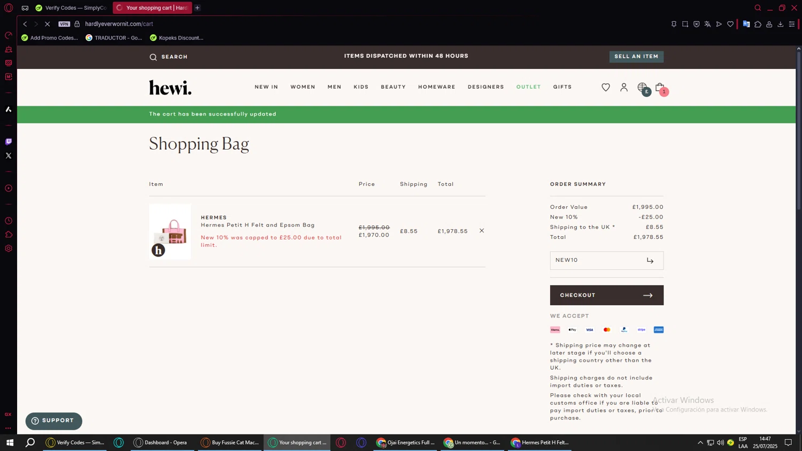Open the ad blocker shield icon
The height and width of the screenshot is (451, 802).
696,24
